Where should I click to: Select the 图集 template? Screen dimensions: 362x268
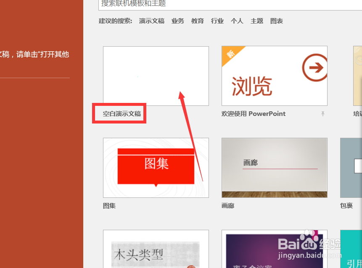pyautogui.click(x=156, y=168)
